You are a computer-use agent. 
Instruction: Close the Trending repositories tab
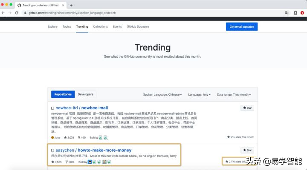click(x=63, y=6)
